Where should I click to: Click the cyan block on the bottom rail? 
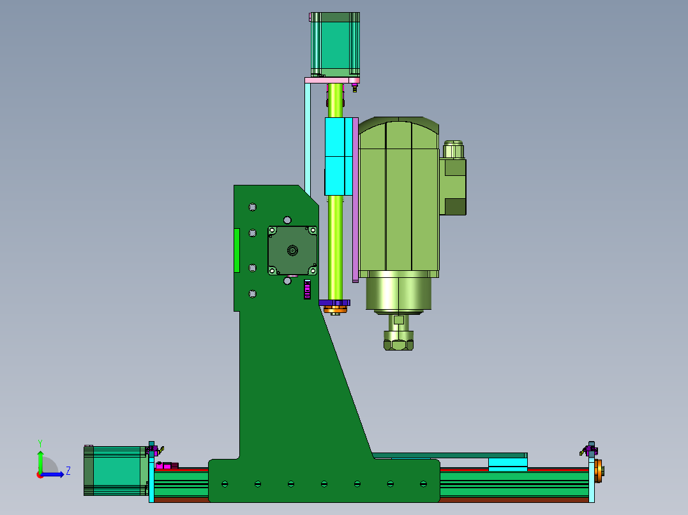pos(507,464)
